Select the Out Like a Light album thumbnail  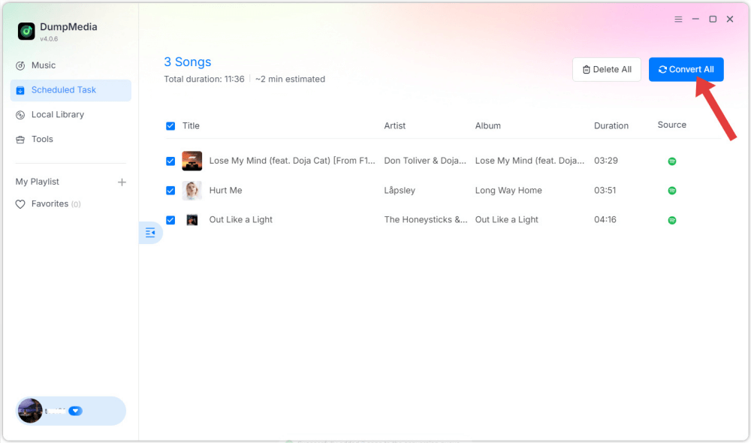pos(192,219)
